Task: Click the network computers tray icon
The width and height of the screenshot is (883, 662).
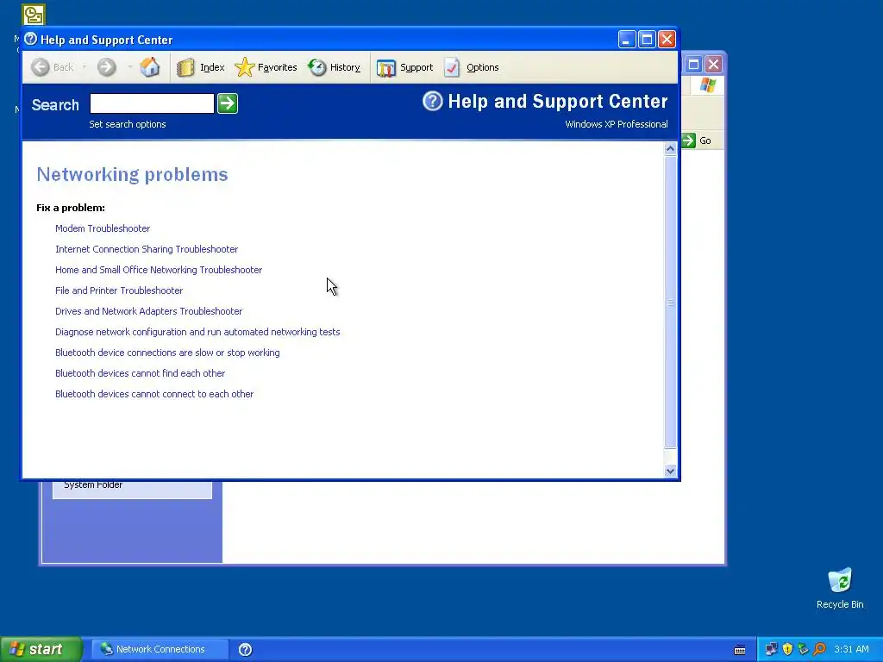Action: tap(771, 649)
